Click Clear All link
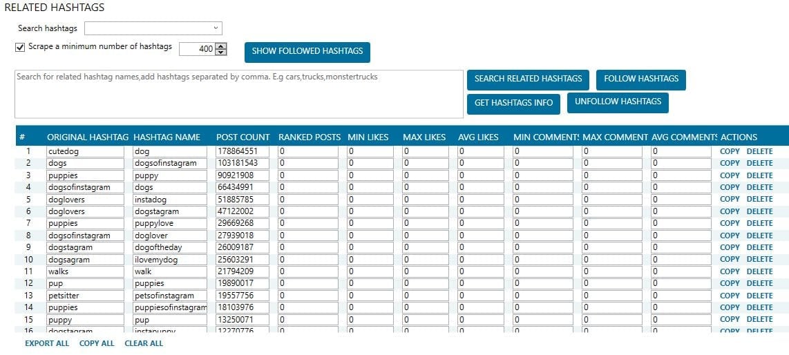Screen dimensions: 789x355 point(144,343)
